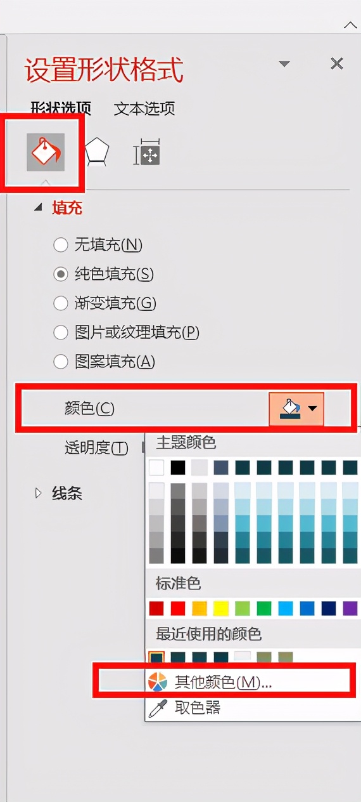Open the Effects pentagon icon tab
The image size is (361, 802).
tap(97, 153)
